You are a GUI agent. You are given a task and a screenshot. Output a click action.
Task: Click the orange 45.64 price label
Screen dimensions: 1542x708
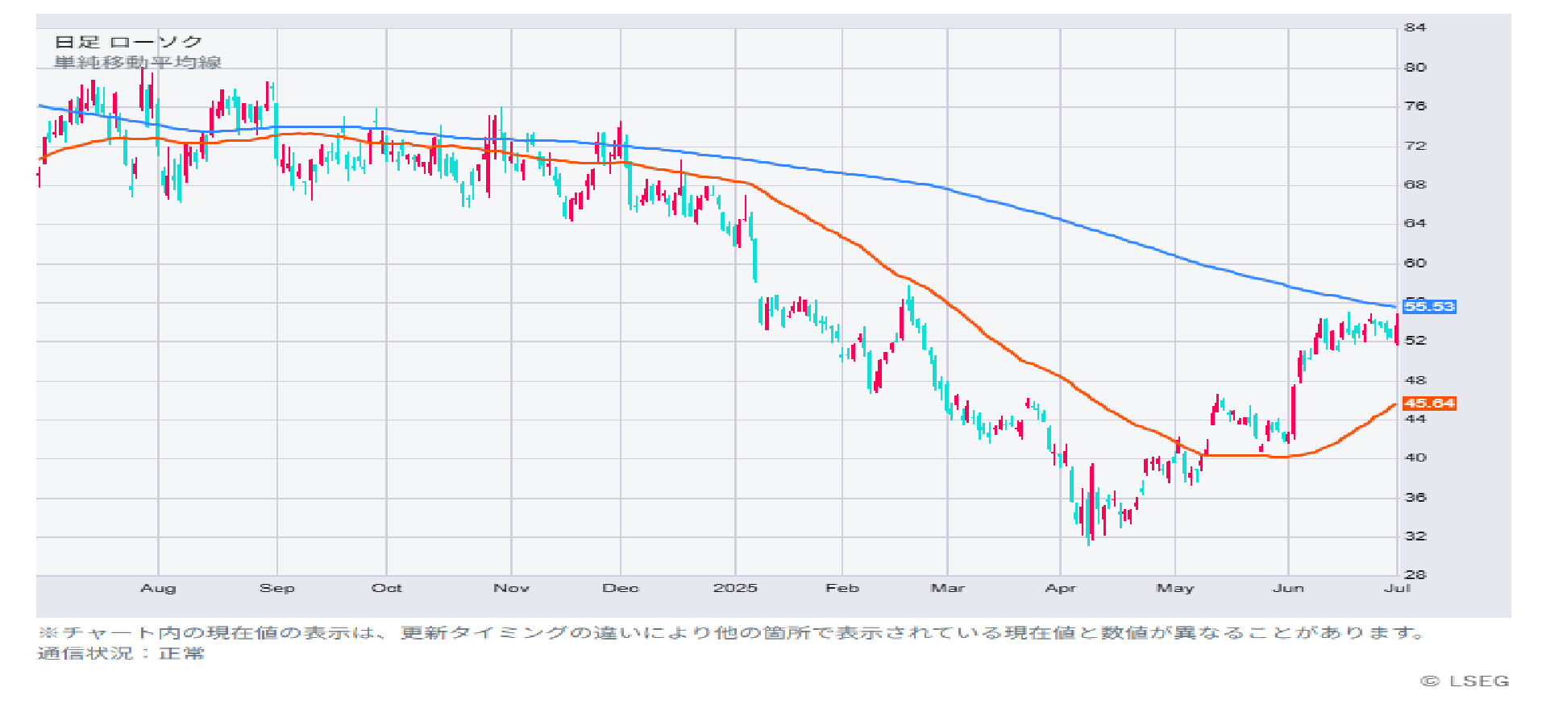(1429, 403)
